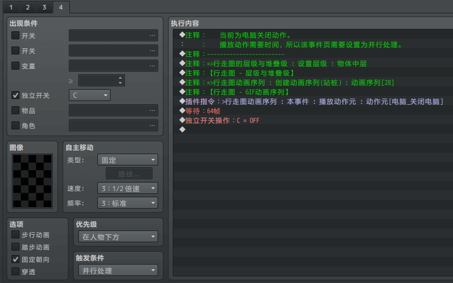
Task: Enable the 物品 condition checkbox
Action: pos(16,110)
